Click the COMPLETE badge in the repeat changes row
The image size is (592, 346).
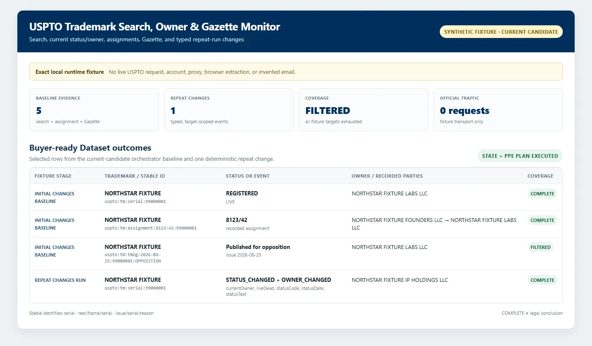click(543, 280)
